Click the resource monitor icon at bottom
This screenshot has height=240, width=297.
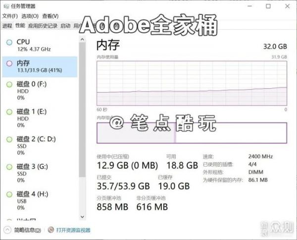click(51, 230)
